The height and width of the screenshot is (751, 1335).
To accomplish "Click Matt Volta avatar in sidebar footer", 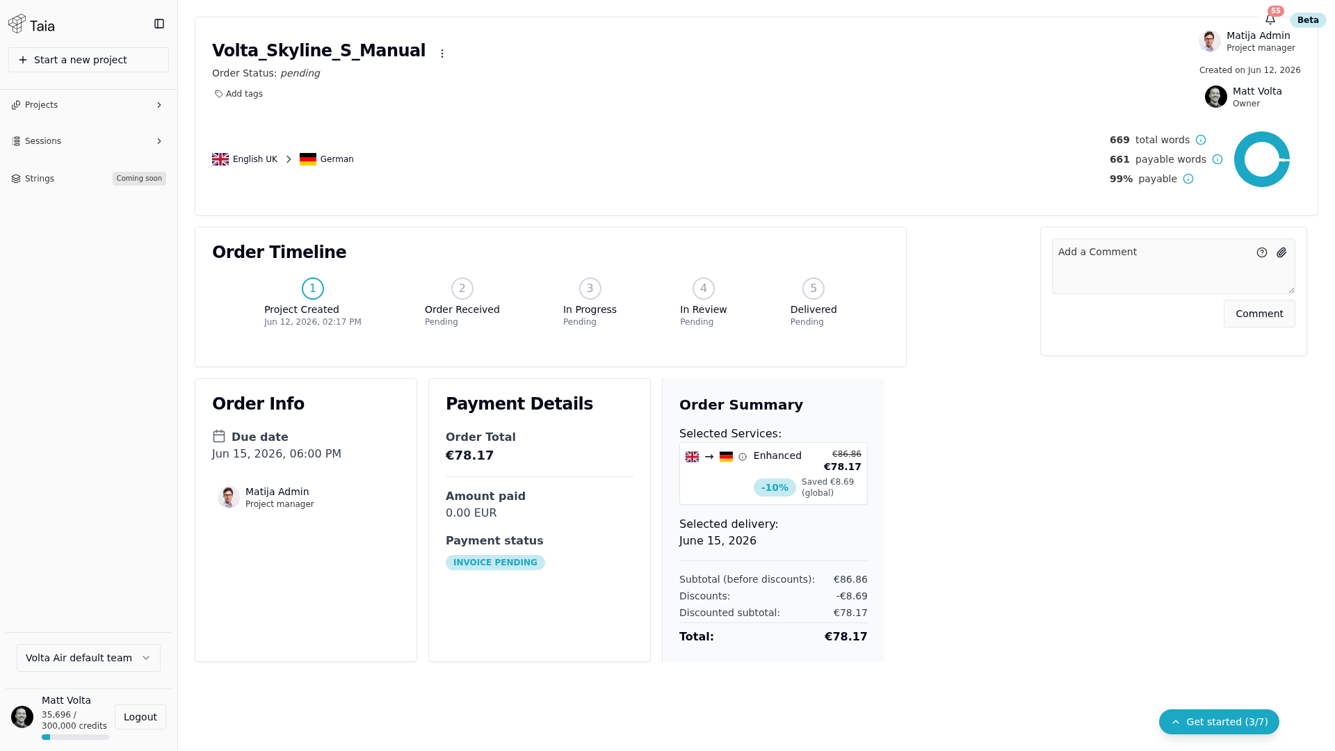I will pos(22,717).
